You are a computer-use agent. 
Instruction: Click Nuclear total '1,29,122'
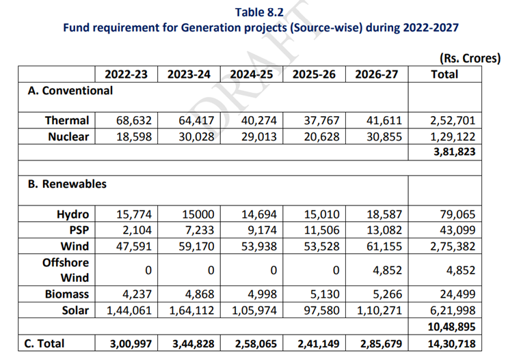[x=453, y=137]
